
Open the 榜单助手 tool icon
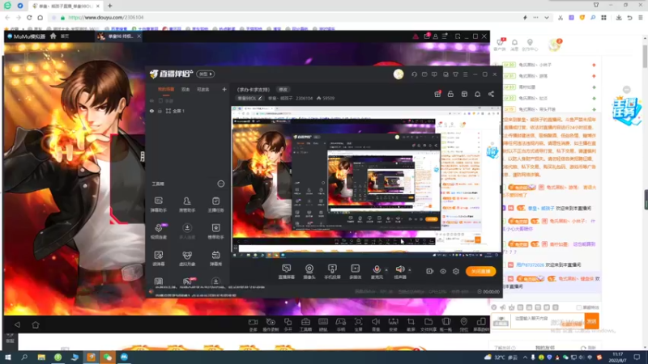[215, 231]
